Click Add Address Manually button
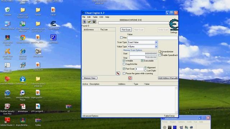Image resolution: width=230 pixels, height=129 pixels. pos(168,78)
